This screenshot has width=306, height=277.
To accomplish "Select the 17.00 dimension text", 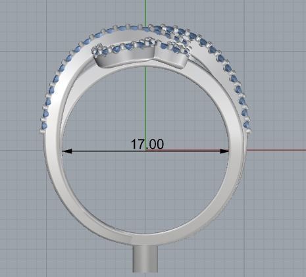I will point(147,144).
